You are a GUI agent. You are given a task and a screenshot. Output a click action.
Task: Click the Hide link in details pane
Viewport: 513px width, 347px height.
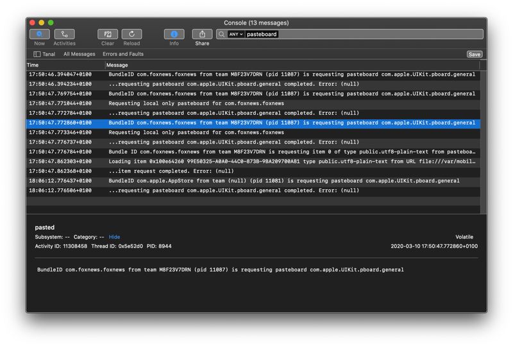coord(114,237)
